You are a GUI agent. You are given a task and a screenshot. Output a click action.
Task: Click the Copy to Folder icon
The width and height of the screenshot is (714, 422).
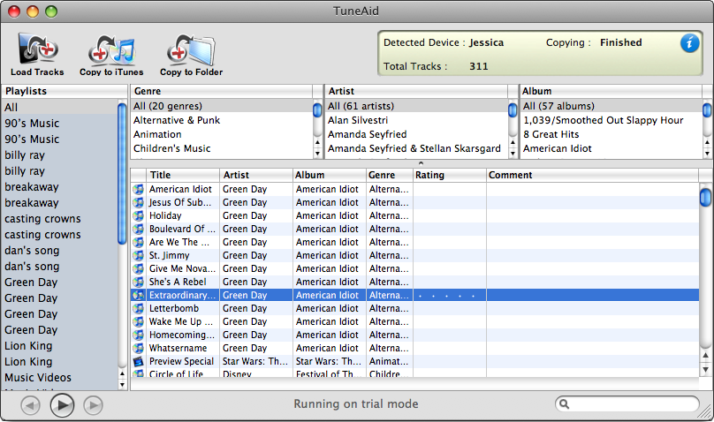tap(191, 49)
